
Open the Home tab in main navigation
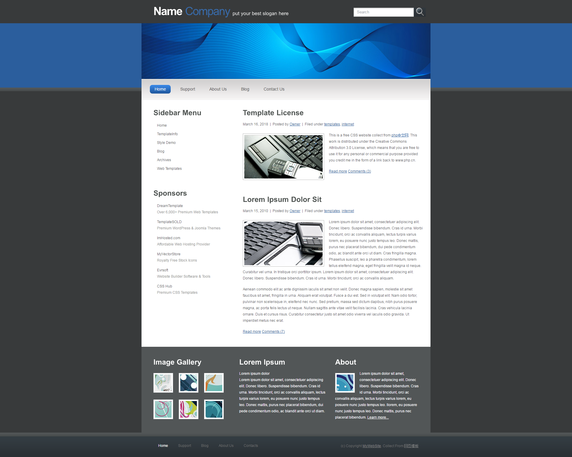160,89
